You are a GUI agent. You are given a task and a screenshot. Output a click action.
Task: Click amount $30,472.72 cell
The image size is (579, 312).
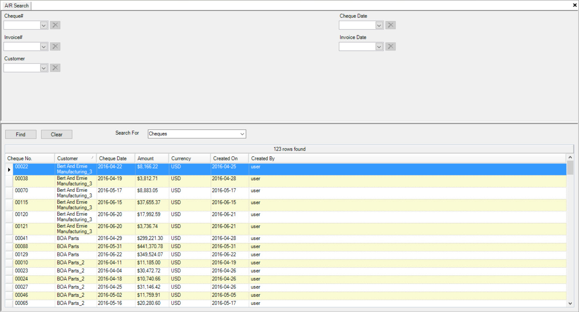pos(152,271)
